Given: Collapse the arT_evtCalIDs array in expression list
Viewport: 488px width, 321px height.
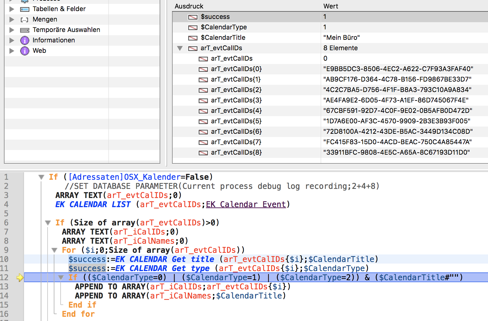Looking at the screenshot, I should click(180, 48).
